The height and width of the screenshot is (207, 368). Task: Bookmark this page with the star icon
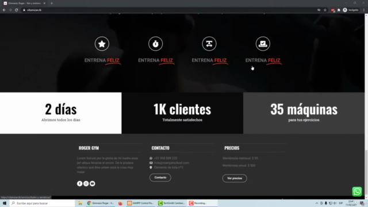coord(325,10)
